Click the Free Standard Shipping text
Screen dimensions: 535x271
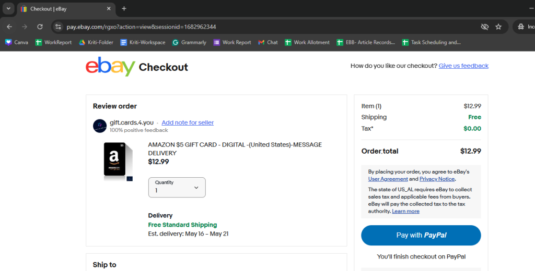182,225
